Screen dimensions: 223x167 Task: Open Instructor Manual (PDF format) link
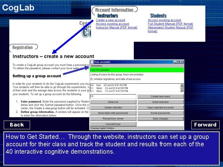116,28
